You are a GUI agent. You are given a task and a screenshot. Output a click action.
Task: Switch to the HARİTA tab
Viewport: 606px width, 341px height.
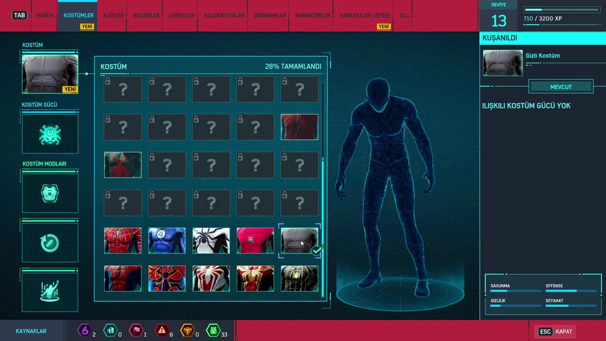click(45, 16)
